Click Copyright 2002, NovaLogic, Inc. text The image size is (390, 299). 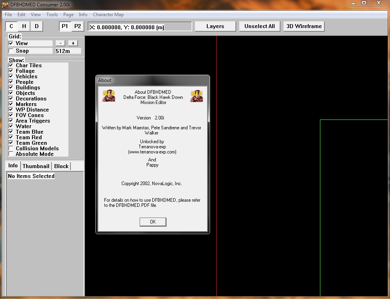coord(151,184)
